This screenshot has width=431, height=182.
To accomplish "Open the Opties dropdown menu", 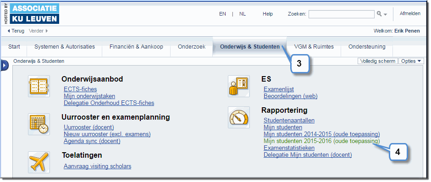I will coord(411,61).
